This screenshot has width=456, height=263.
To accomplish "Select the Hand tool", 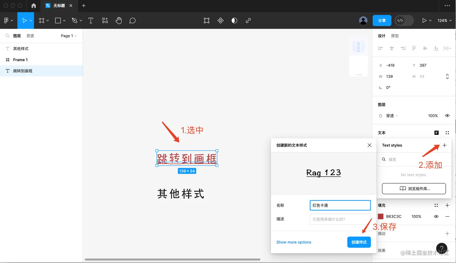I will coord(119,21).
